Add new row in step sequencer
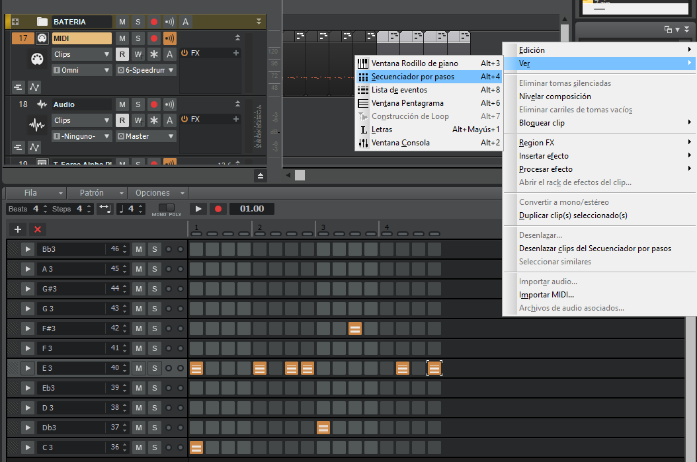697x462 pixels. tap(18, 229)
